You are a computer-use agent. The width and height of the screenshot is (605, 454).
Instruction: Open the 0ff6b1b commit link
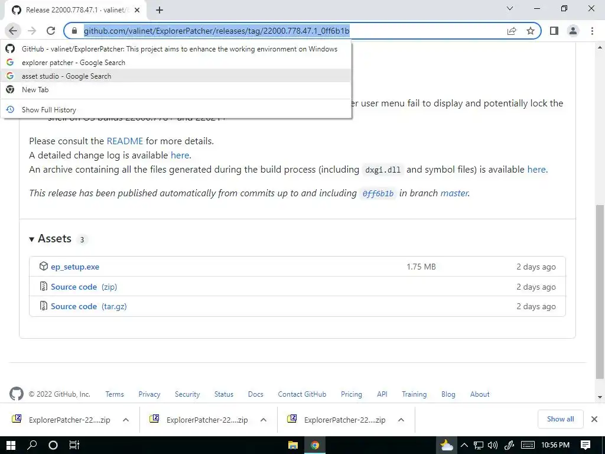point(378,193)
